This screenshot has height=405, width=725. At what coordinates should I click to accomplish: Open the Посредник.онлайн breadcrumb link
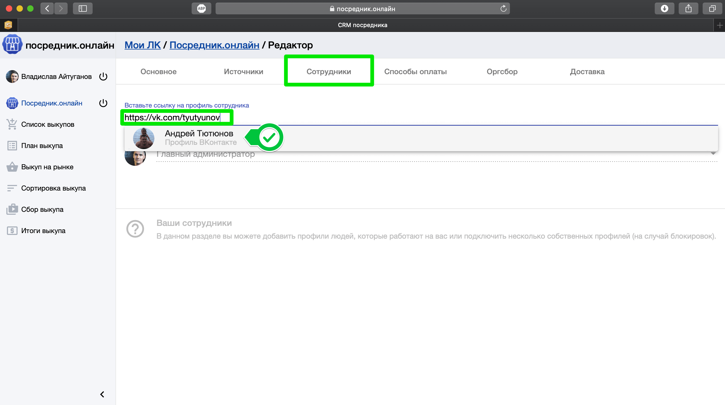(214, 45)
